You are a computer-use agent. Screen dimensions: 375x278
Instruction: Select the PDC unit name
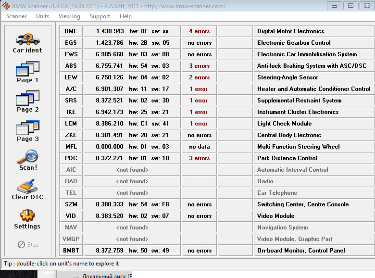[71, 158]
